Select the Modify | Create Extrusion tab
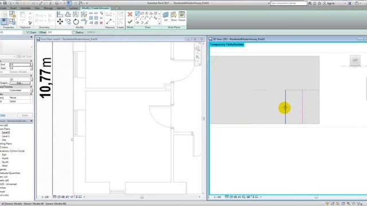The image size is (367, 206). tap(96, 8)
